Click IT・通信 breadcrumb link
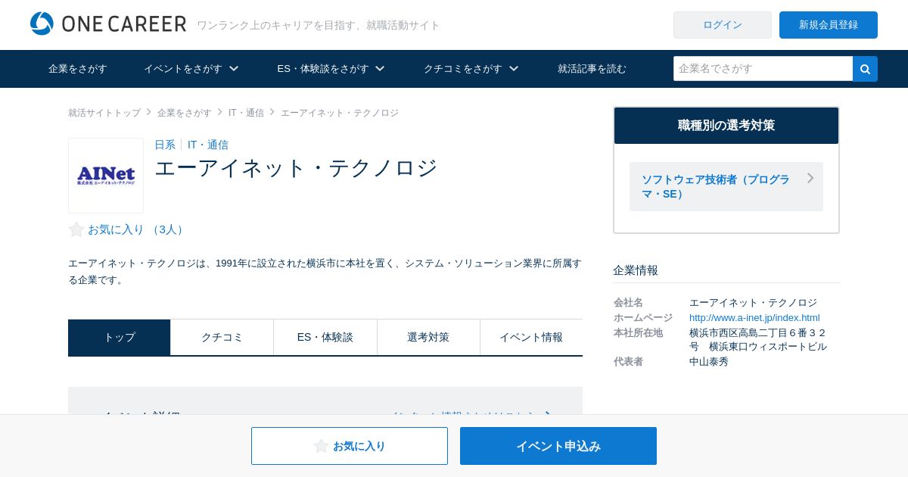The height and width of the screenshot is (477, 908). click(x=246, y=113)
